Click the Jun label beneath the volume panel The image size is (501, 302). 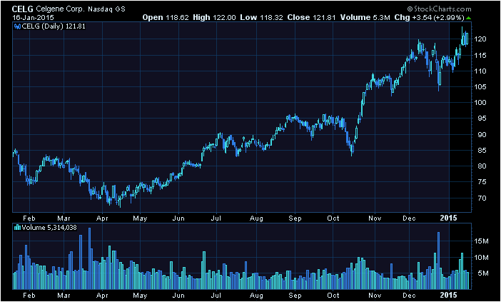178,295
